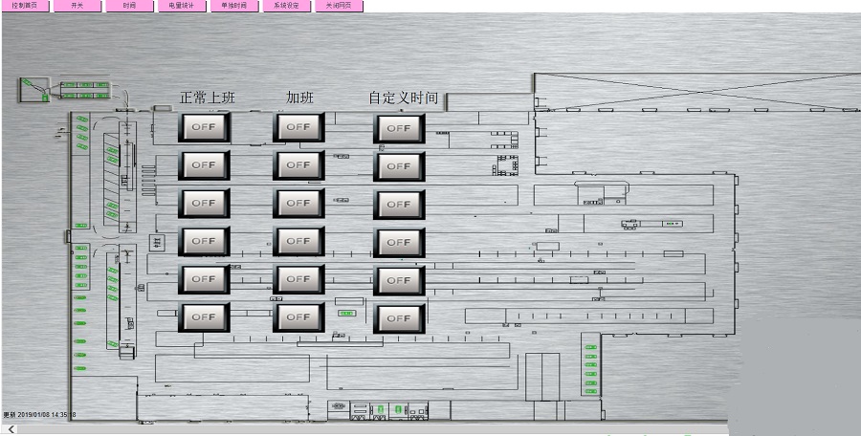Toggle the last OFF switch under 加班

tap(298, 317)
